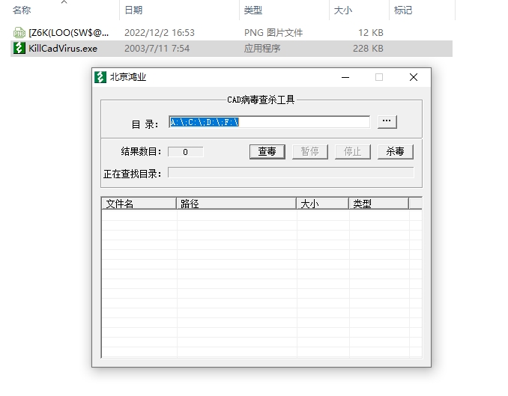Start scanning with the 查毒 button

(267, 151)
